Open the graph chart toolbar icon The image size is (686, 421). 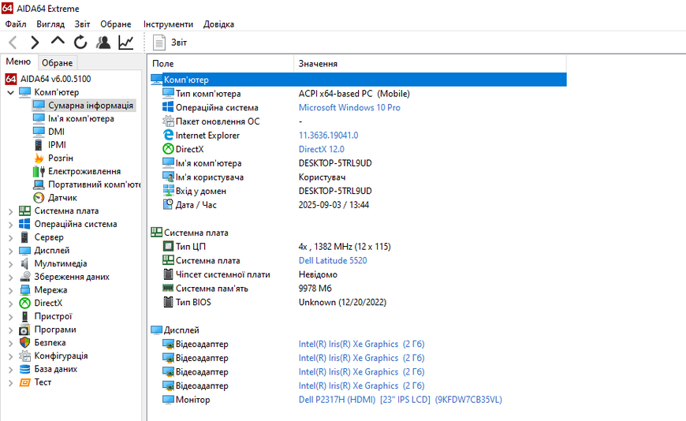(126, 43)
